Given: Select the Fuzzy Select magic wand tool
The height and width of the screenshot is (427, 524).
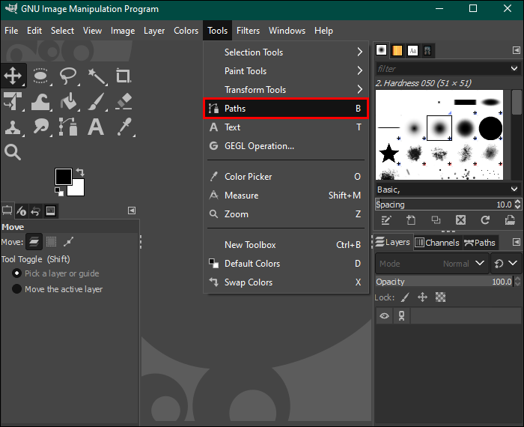Looking at the screenshot, I should pos(97,76).
